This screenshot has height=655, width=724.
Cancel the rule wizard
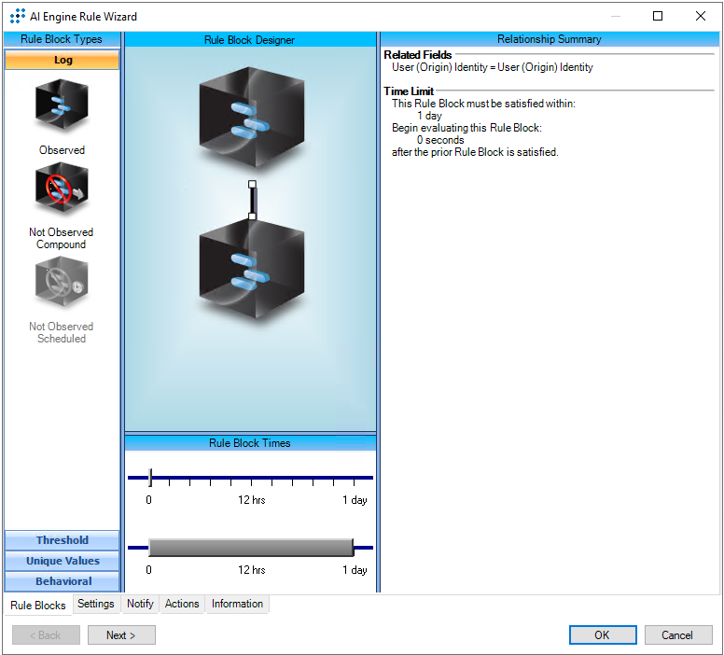point(677,635)
